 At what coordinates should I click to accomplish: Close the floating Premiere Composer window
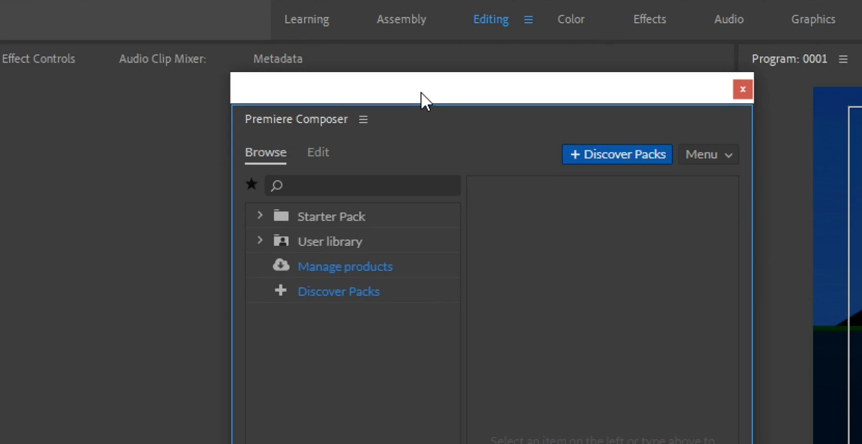pos(742,89)
